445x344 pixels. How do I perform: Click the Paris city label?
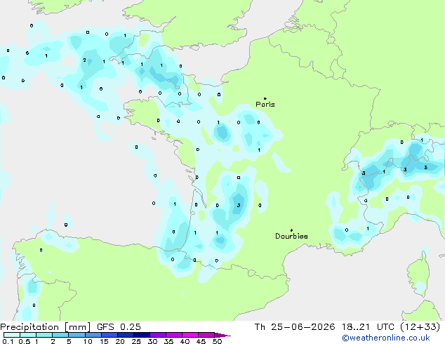click(265, 104)
